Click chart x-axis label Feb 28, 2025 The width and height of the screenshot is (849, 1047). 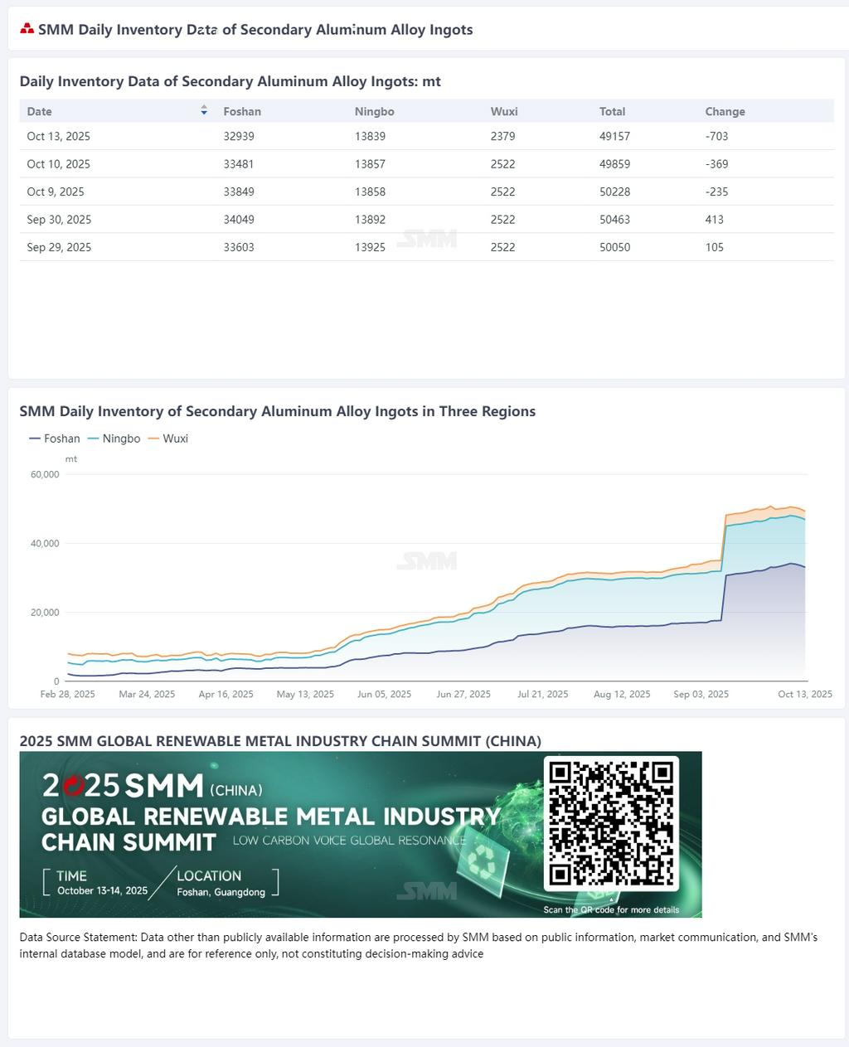(x=68, y=694)
